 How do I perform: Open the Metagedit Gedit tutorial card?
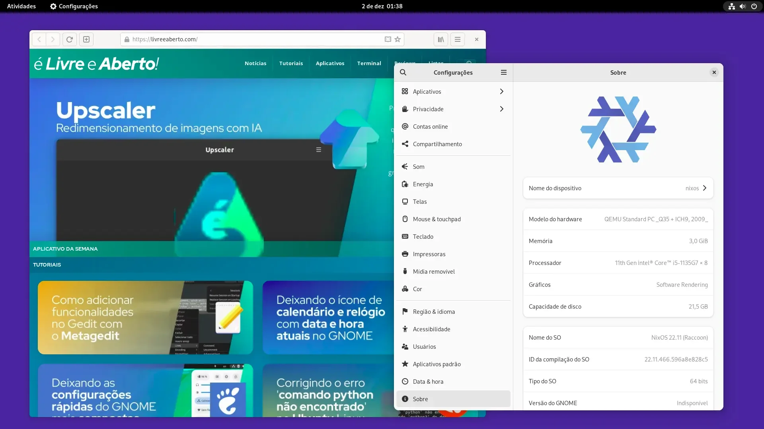[145, 317]
